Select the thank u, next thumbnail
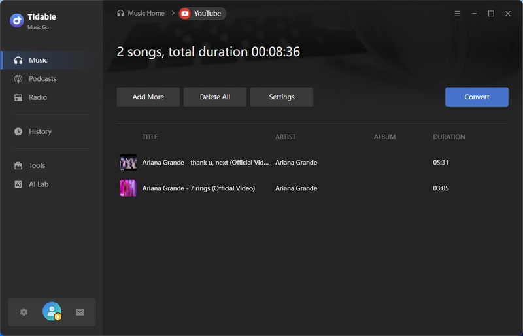This screenshot has height=336, width=523. (x=128, y=163)
